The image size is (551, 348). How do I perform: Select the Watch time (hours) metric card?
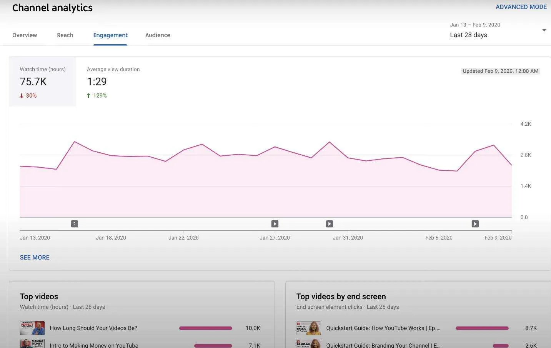tap(43, 82)
